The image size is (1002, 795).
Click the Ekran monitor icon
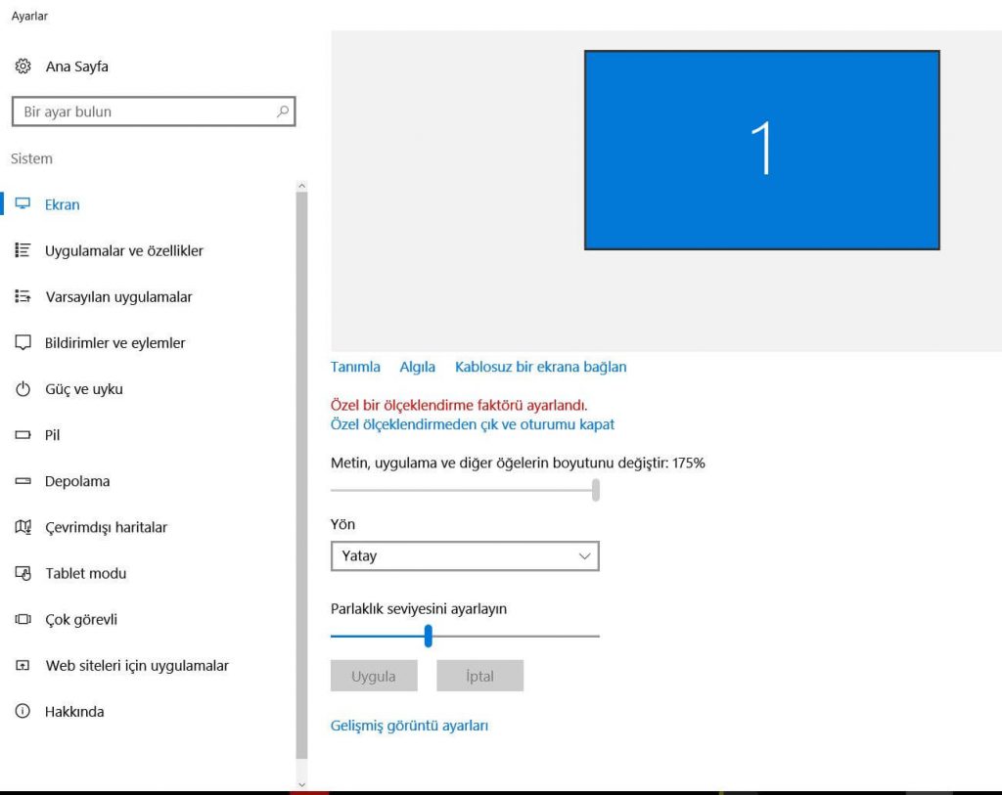click(23, 204)
